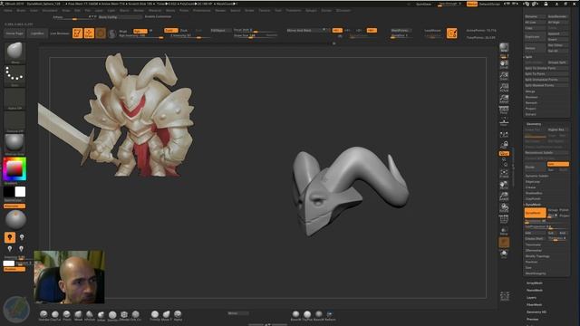
Task: Expand ArrayMesh subpalette
Action: pos(535,283)
